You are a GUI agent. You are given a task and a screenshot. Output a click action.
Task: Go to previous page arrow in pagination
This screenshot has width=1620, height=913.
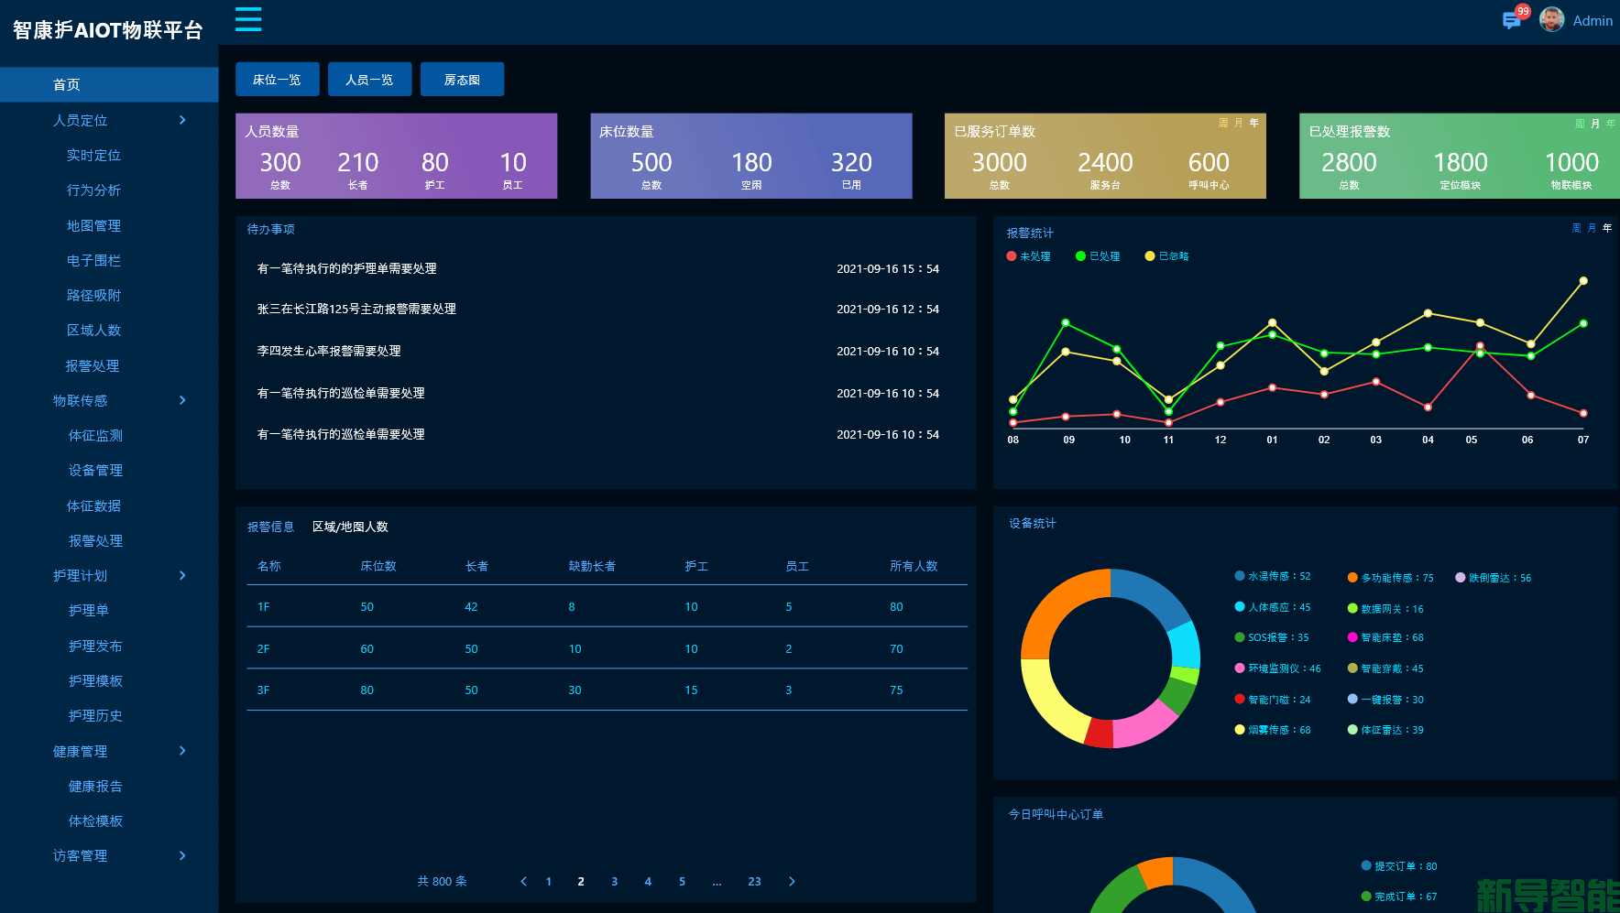(523, 881)
